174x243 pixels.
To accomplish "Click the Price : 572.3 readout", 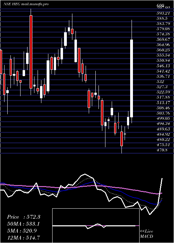I will click(24, 217).
